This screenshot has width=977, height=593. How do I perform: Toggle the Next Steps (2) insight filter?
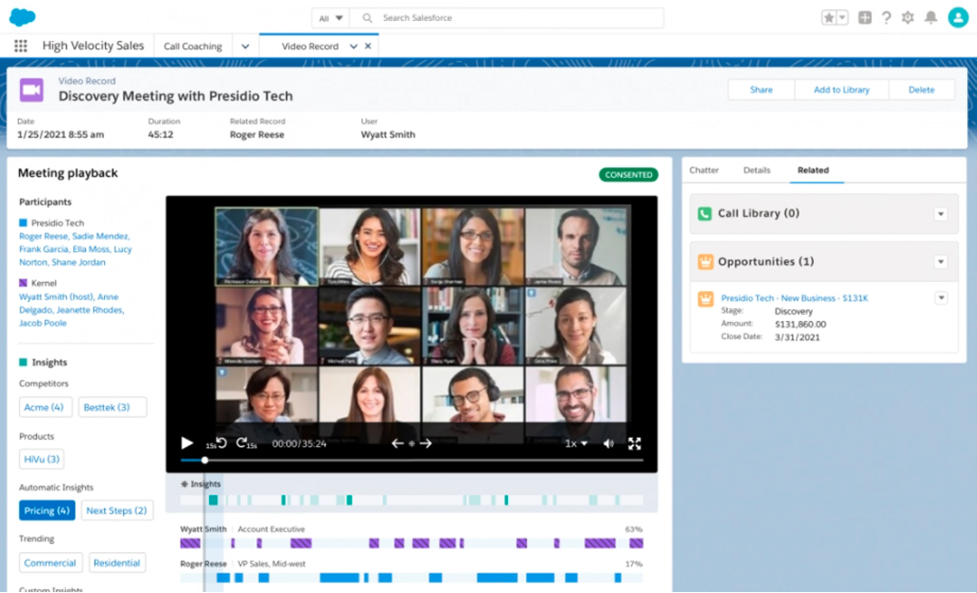click(x=117, y=510)
